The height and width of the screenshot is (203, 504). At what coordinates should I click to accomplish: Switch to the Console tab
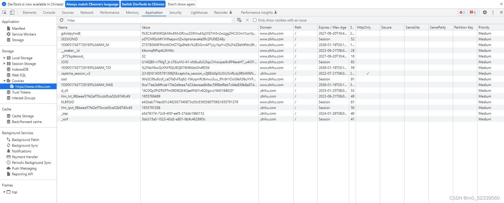[x=49, y=12]
